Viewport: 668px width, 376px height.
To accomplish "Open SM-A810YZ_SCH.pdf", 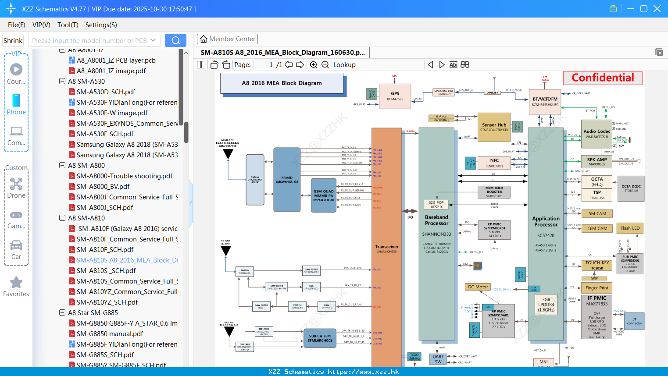I will point(107,302).
